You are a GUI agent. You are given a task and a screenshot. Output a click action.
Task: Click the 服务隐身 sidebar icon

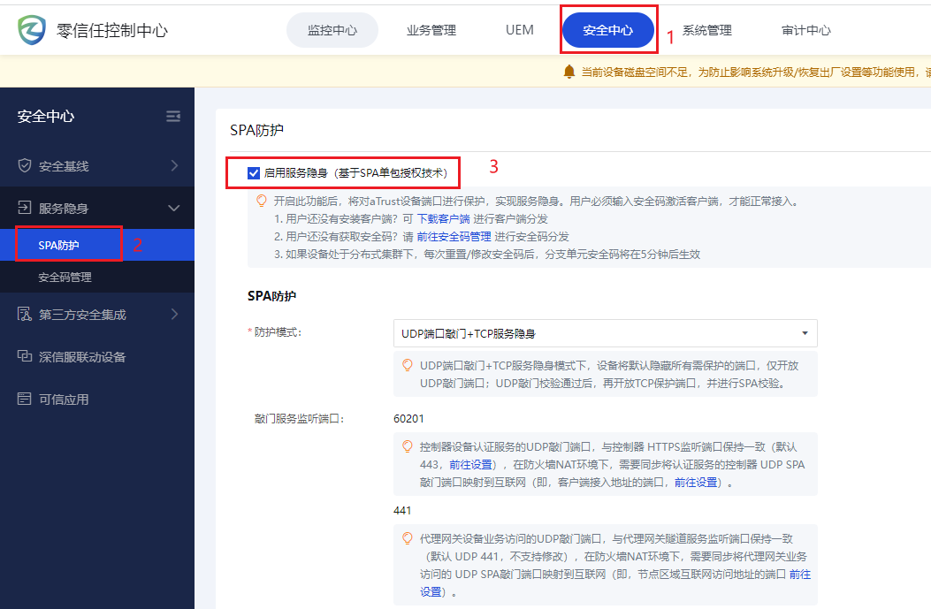[x=25, y=208]
